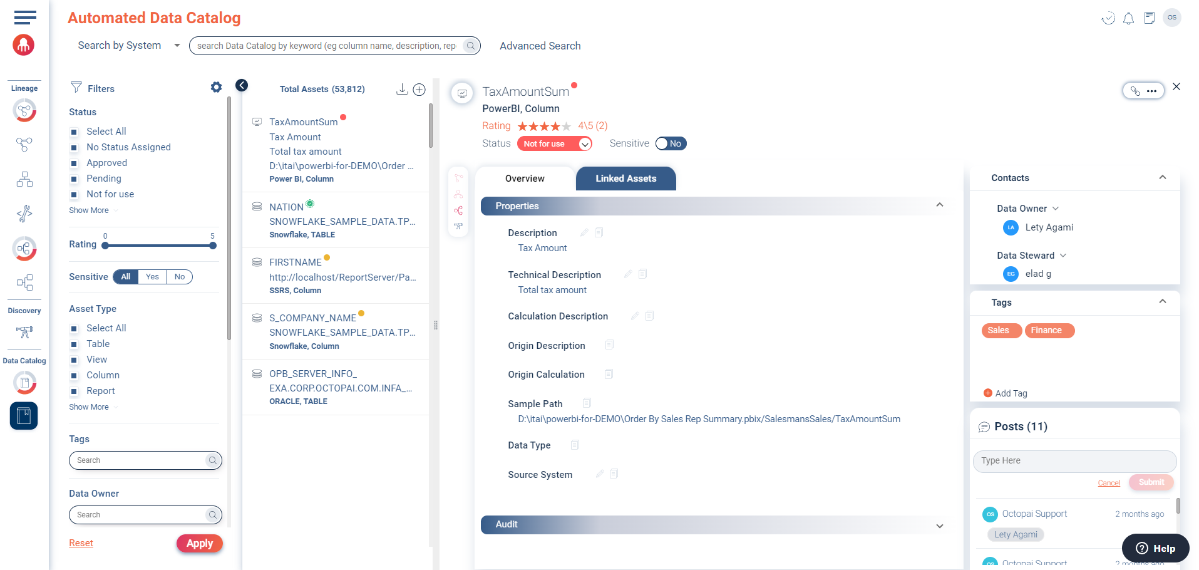Toggle the Approved status checkbox

[x=74, y=163]
